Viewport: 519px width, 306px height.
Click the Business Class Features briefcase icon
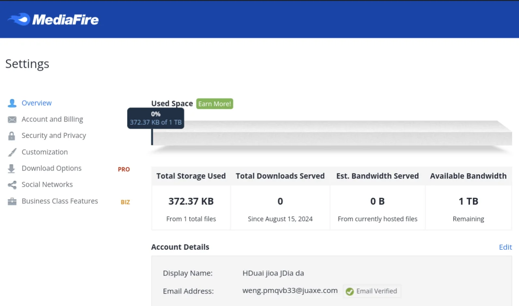click(x=12, y=201)
